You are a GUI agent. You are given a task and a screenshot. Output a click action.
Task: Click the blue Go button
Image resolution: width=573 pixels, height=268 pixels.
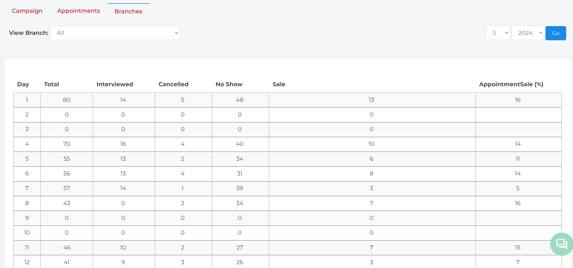click(x=556, y=33)
